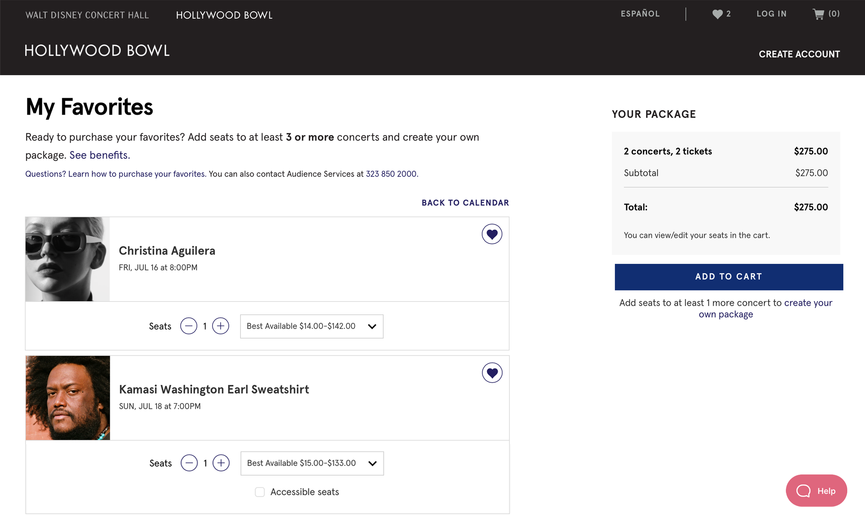Unfavorite Christina Aguilera with the heart button
The image size is (865, 519).
(492, 234)
